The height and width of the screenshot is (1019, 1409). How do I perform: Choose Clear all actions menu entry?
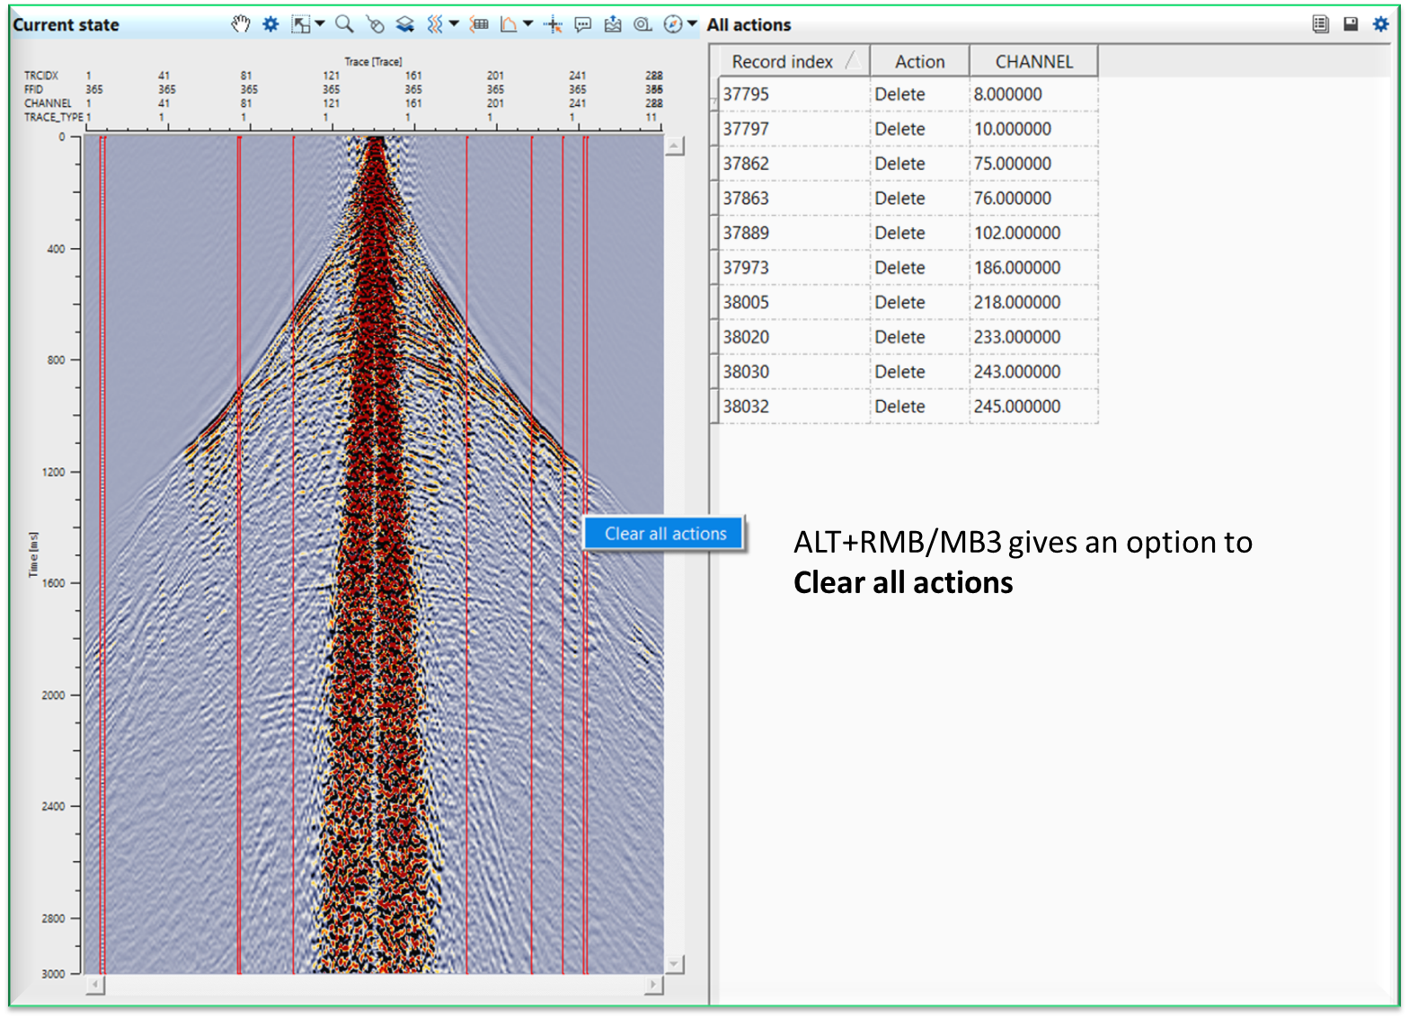[x=665, y=533]
